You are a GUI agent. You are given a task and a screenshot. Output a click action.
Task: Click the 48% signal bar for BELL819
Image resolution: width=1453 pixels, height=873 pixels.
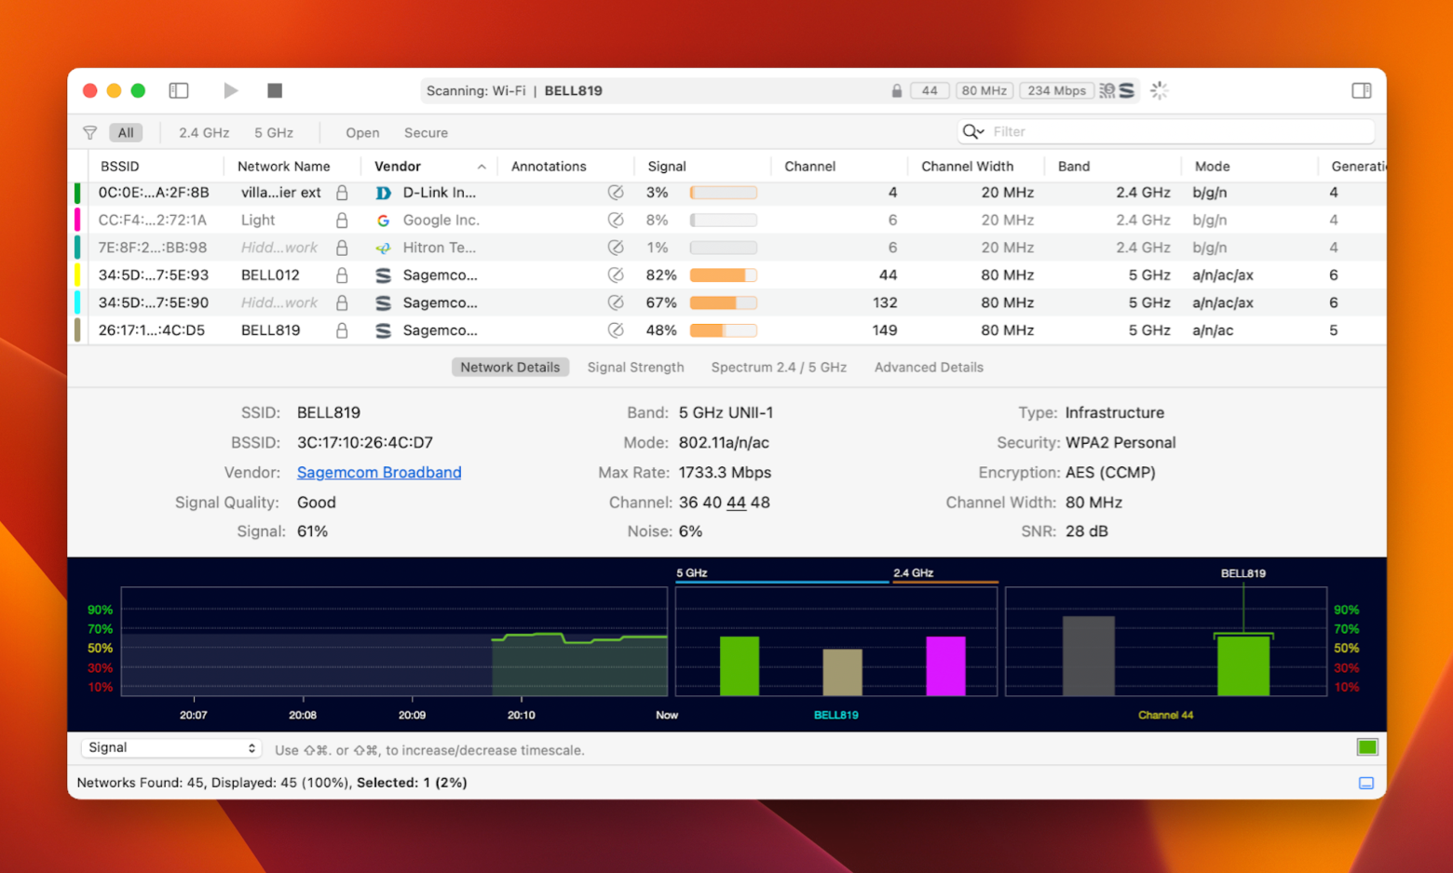pyautogui.click(x=724, y=330)
